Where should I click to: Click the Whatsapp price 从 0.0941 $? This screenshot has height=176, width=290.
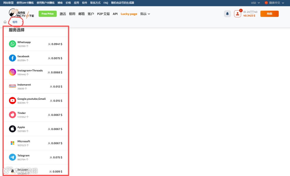click(55, 44)
